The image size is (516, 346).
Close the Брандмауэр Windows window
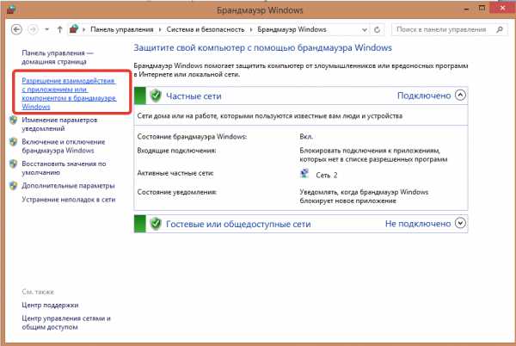[502, 8]
